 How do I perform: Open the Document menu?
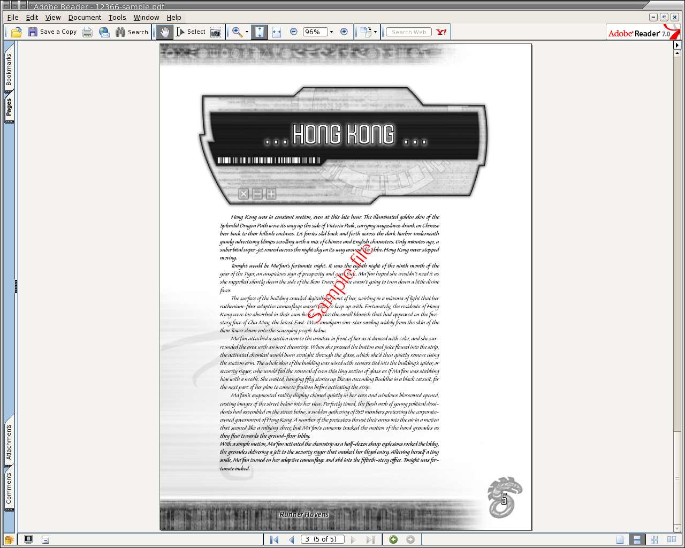tap(85, 17)
